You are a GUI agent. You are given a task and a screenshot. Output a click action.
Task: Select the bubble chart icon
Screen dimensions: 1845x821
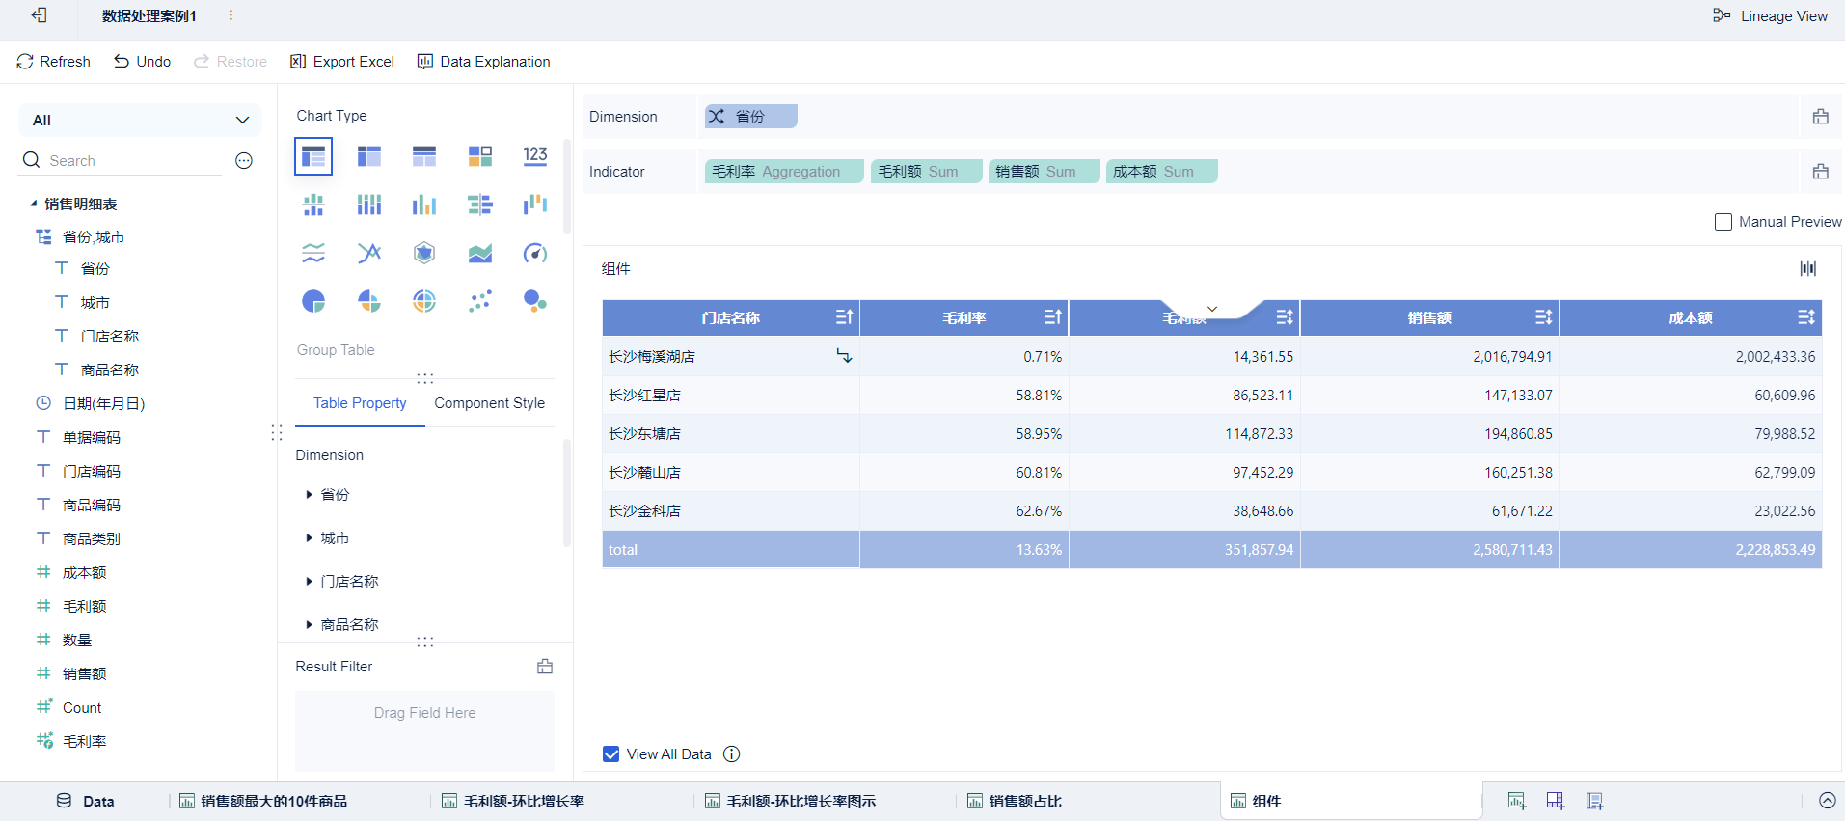click(535, 301)
